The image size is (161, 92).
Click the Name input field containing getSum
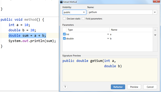pyautogui.click(x=120, y=12)
